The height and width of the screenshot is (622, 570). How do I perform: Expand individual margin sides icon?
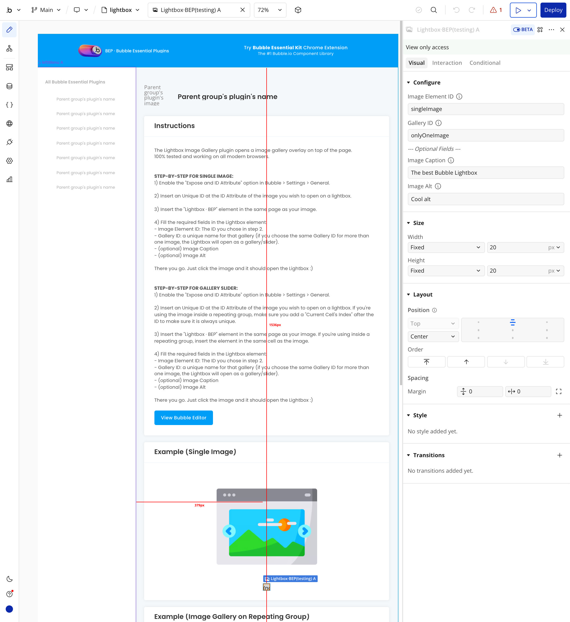tap(559, 391)
